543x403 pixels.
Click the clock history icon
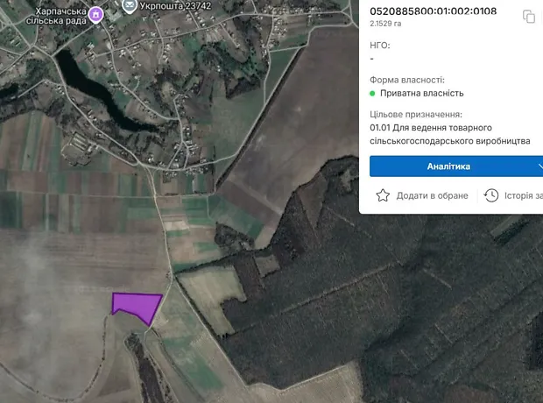(x=491, y=195)
